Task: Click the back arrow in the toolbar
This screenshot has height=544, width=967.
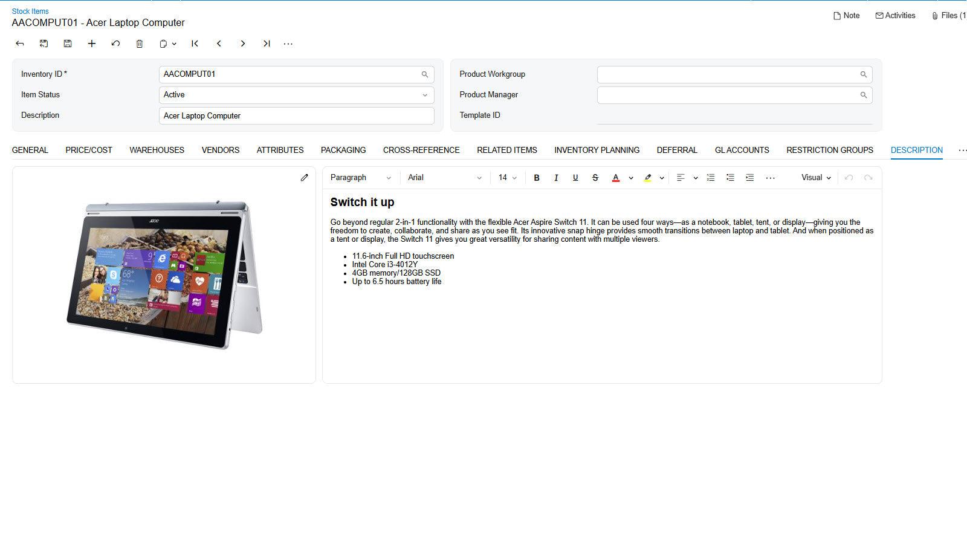Action: click(x=19, y=44)
